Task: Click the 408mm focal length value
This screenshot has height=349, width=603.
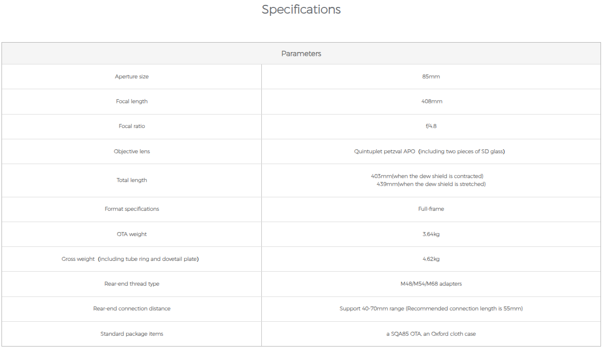Action: click(431, 102)
